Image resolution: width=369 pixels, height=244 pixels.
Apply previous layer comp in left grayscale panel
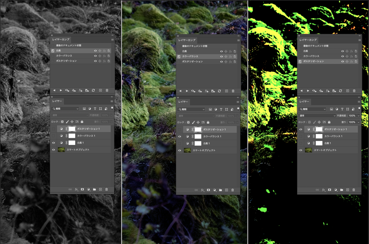point(54,90)
